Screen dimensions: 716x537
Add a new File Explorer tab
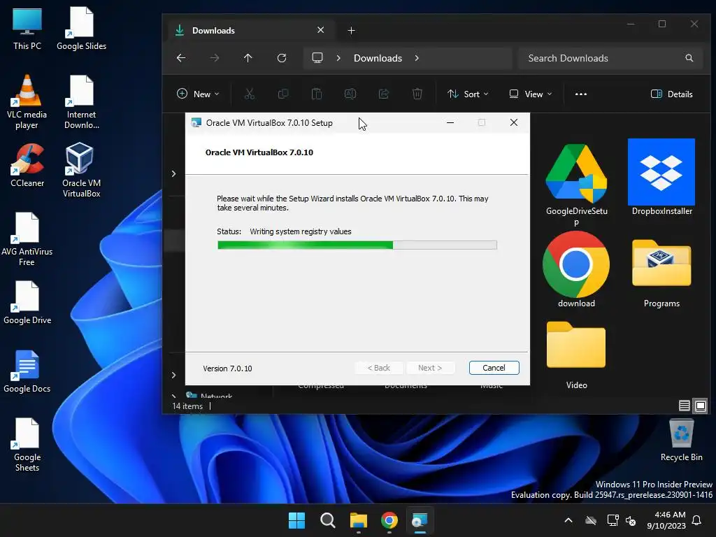tap(351, 31)
